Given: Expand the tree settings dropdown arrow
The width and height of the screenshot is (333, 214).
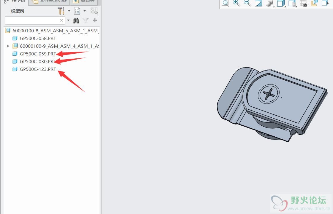Looking at the screenshot, I should tap(69, 11).
